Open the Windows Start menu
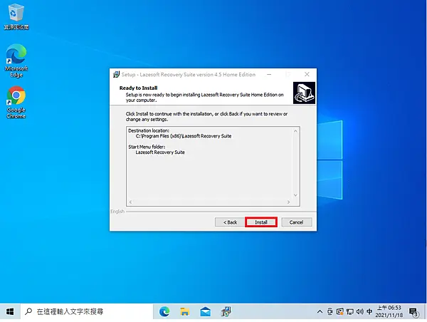Viewport: 427px width, 322px height. [10, 311]
